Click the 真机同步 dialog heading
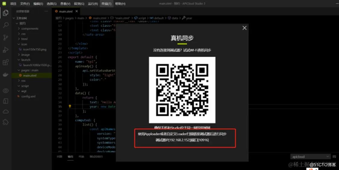 [x=182, y=38]
